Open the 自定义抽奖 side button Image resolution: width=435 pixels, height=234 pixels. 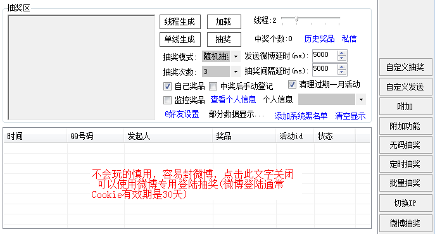(406, 67)
